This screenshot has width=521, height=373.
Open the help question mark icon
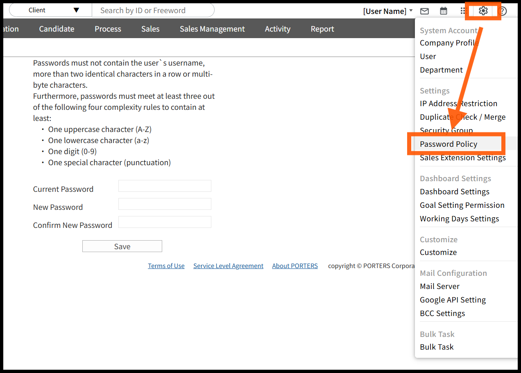pyautogui.click(x=503, y=11)
